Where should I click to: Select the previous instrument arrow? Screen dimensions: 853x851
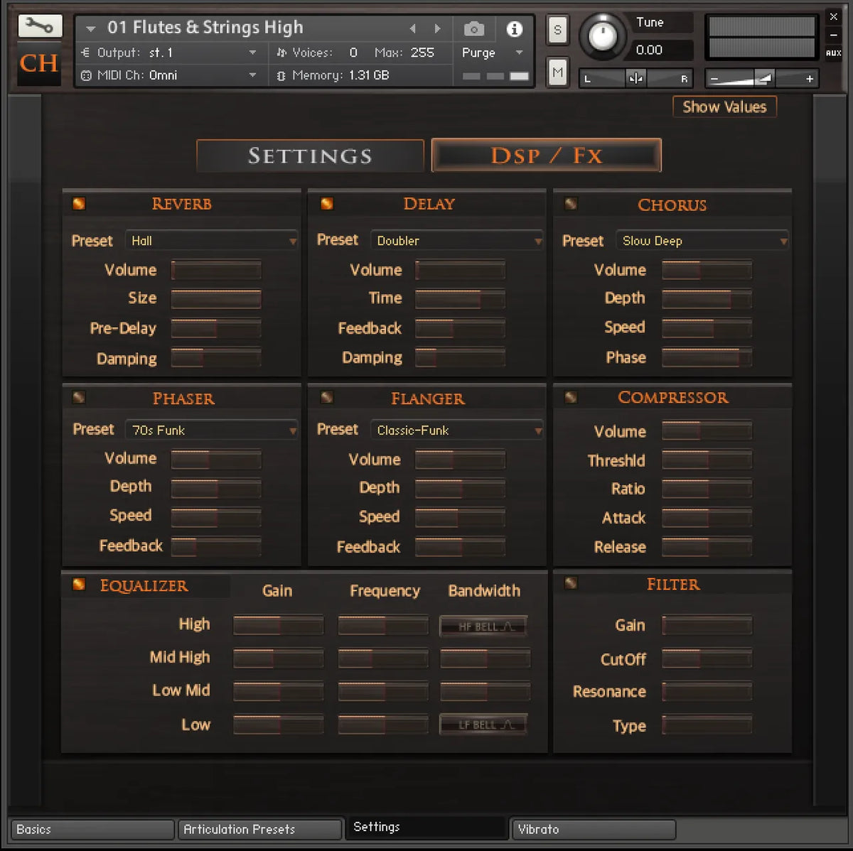pyautogui.click(x=413, y=29)
